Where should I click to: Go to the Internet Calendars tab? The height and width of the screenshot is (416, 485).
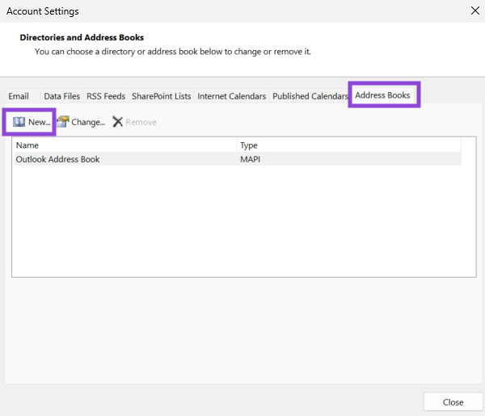pos(232,96)
